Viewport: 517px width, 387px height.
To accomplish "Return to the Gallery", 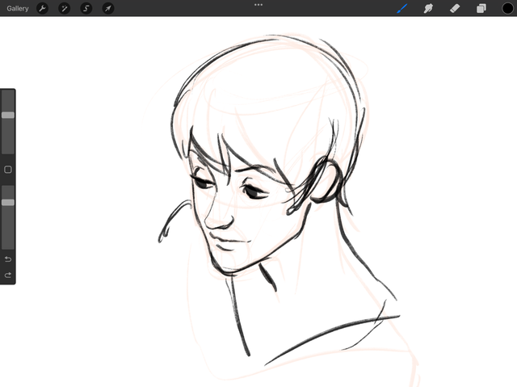I will [x=18, y=8].
